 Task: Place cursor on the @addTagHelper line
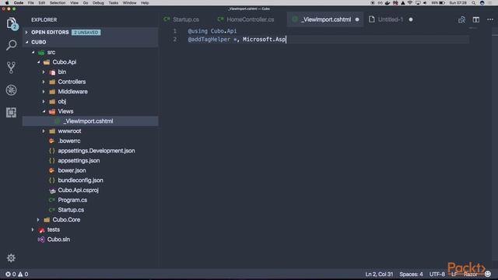click(x=237, y=40)
